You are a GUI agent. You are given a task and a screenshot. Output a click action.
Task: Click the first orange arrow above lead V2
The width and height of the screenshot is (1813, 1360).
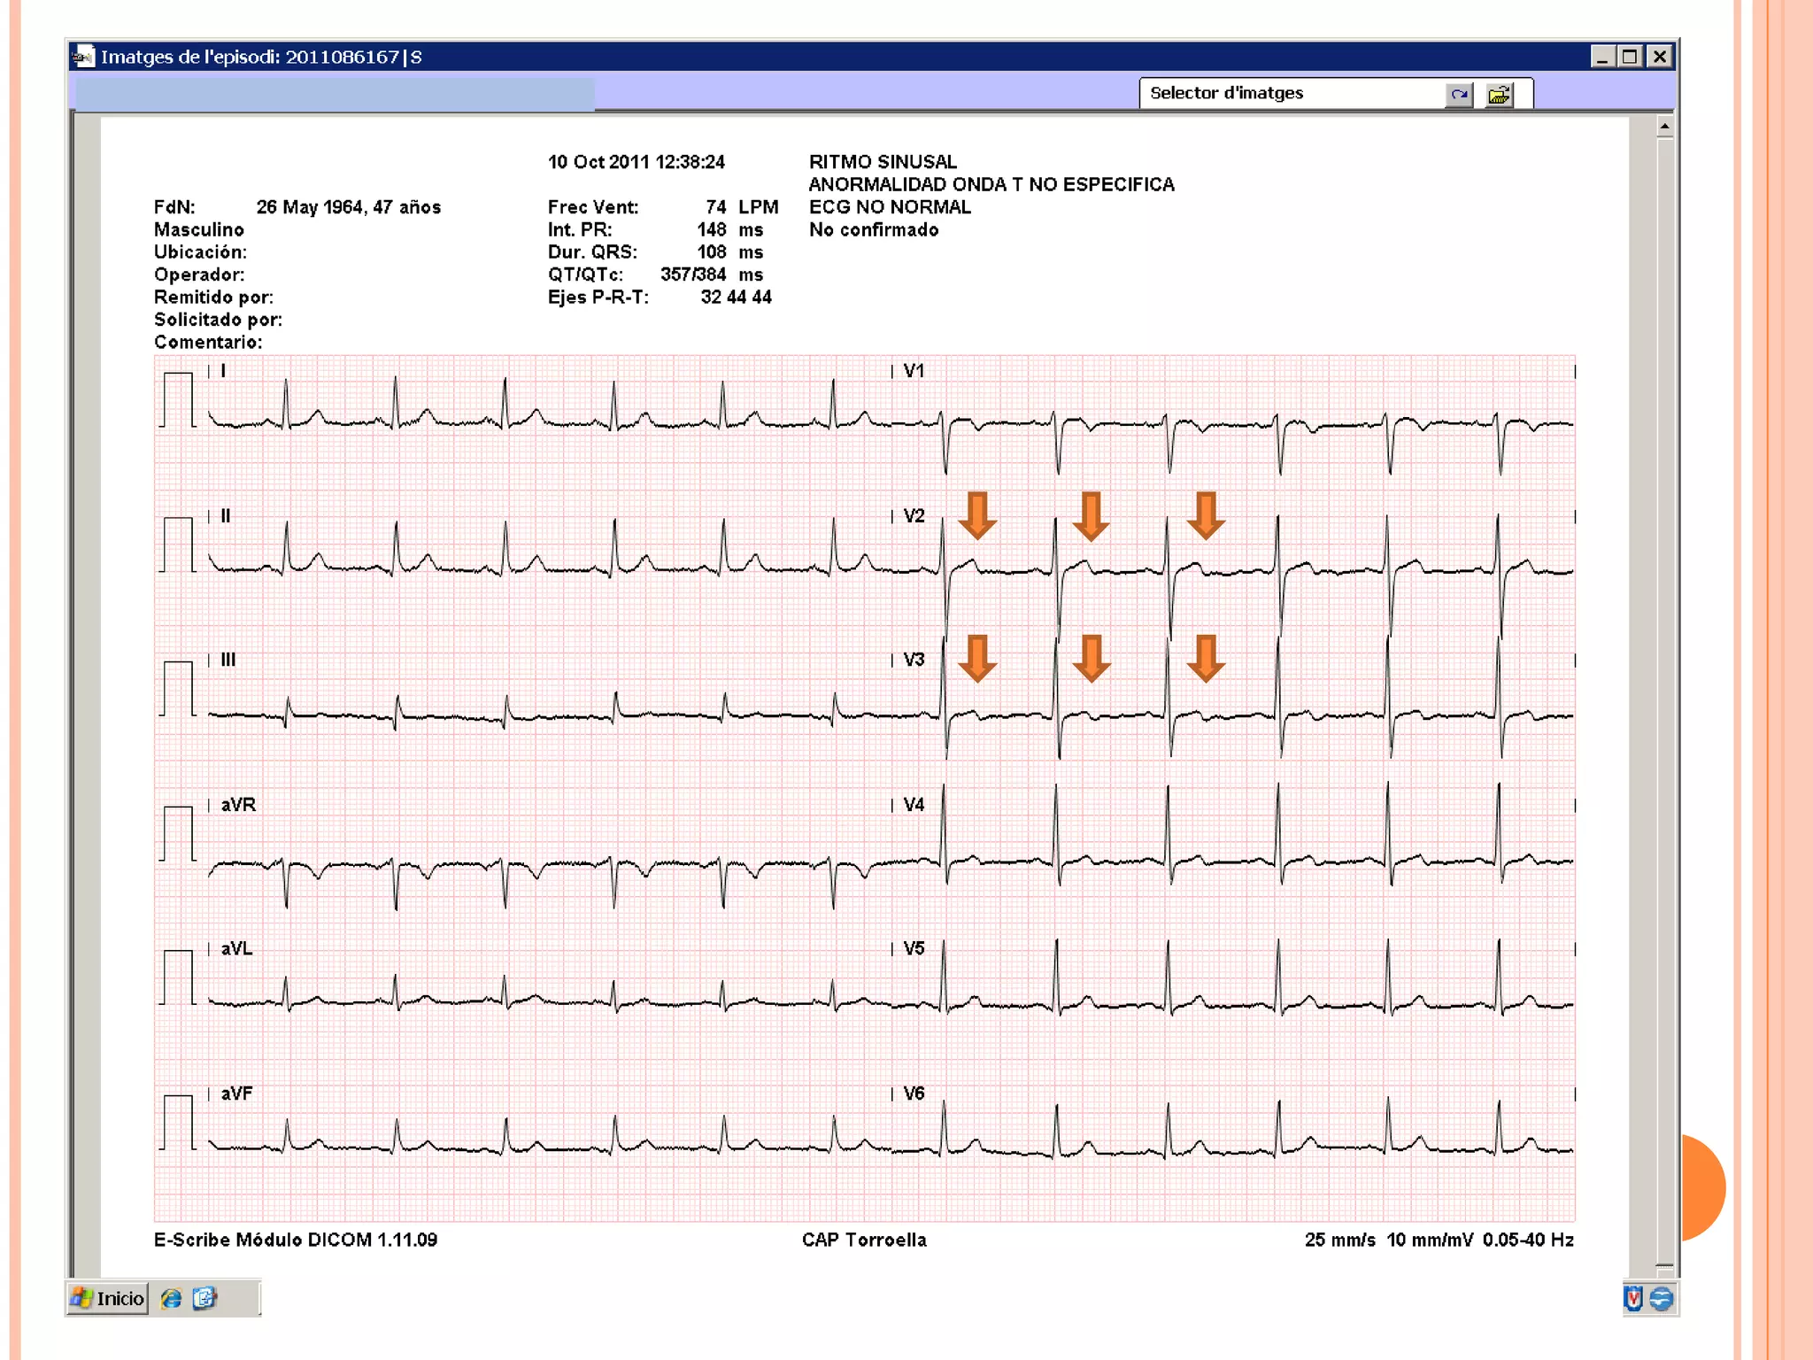[977, 515]
